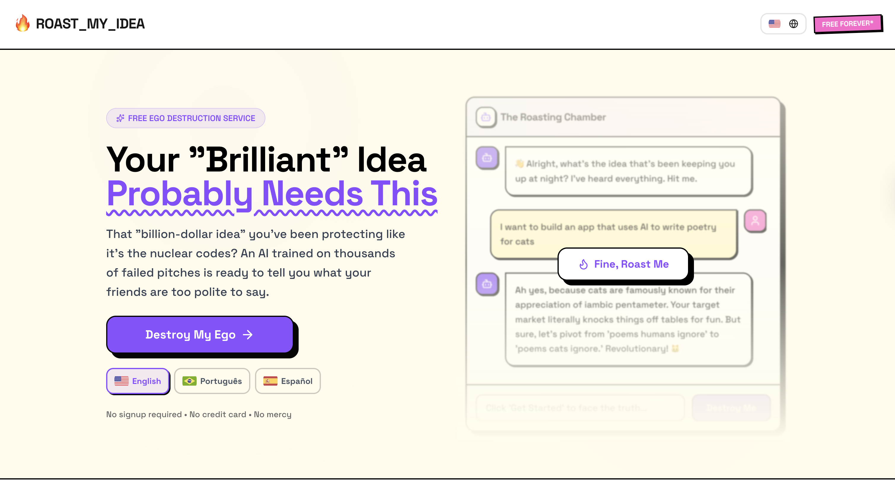
Task: Click the 'face the truth' chat input field
Action: pyautogui.click(x=580, y=407)
